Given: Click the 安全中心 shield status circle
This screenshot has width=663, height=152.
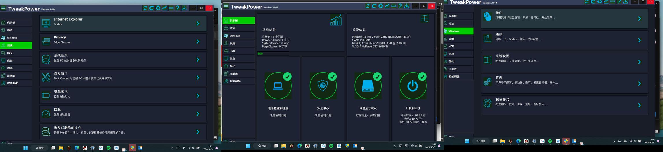Looking at the screenshot, I should (x=323, y=86).
